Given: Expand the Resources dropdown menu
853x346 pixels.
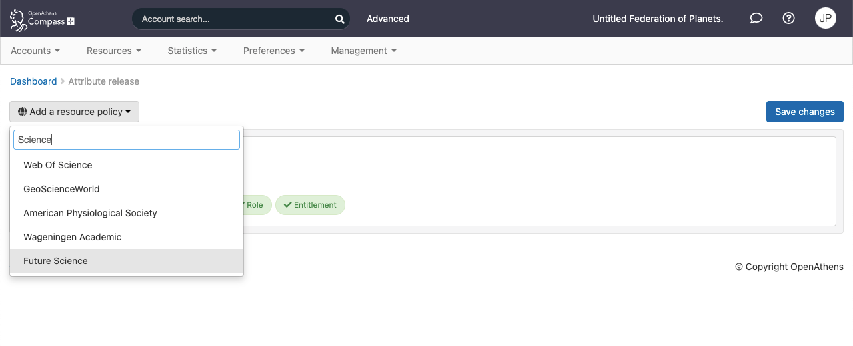Looking at the screenshot, I should click(113, 51).
